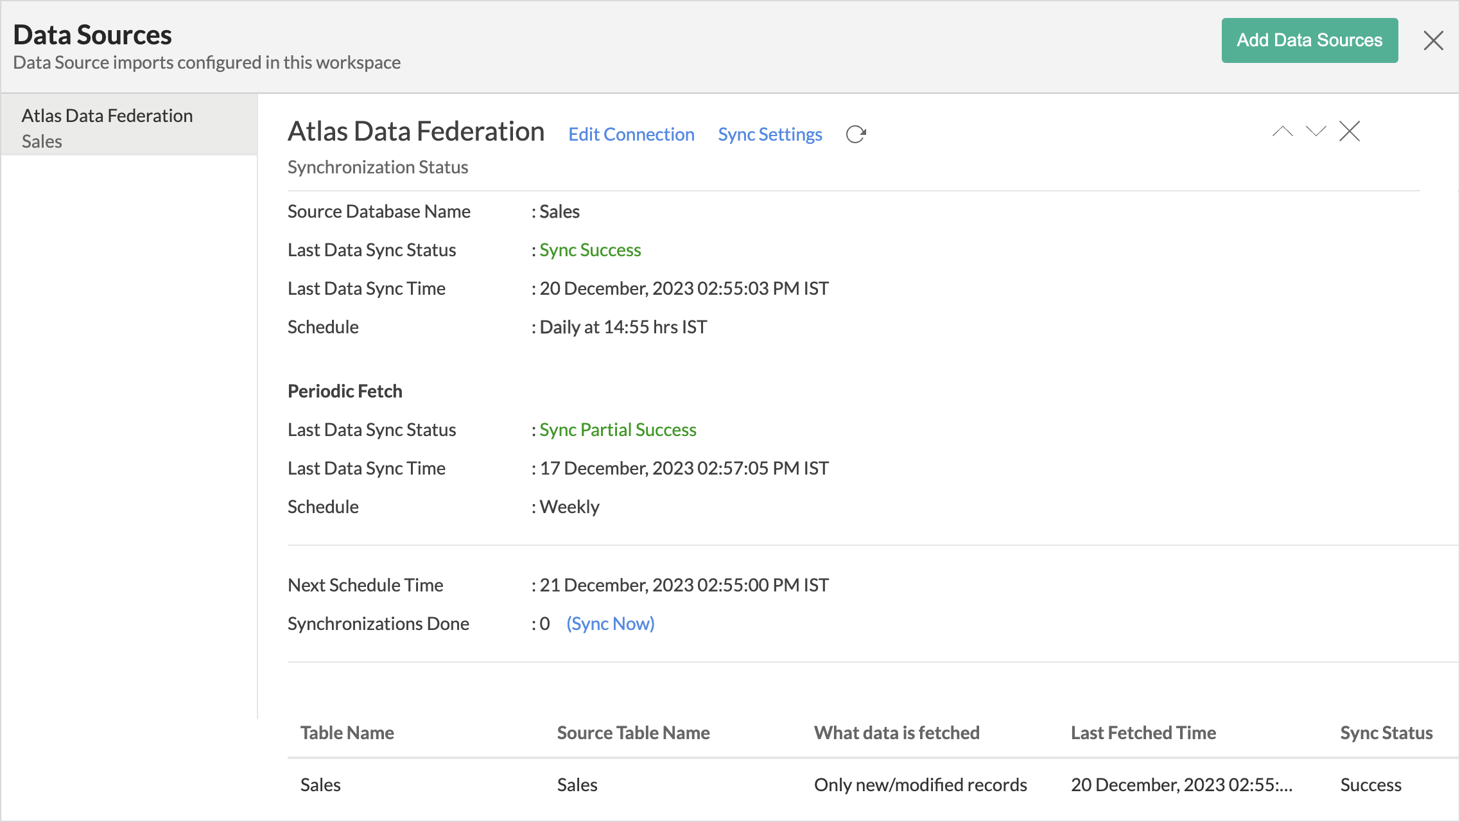The width and height of the screenshot is (1460, 822).
Task: Click the Only new/modified records cell
Action: (920, 785)
